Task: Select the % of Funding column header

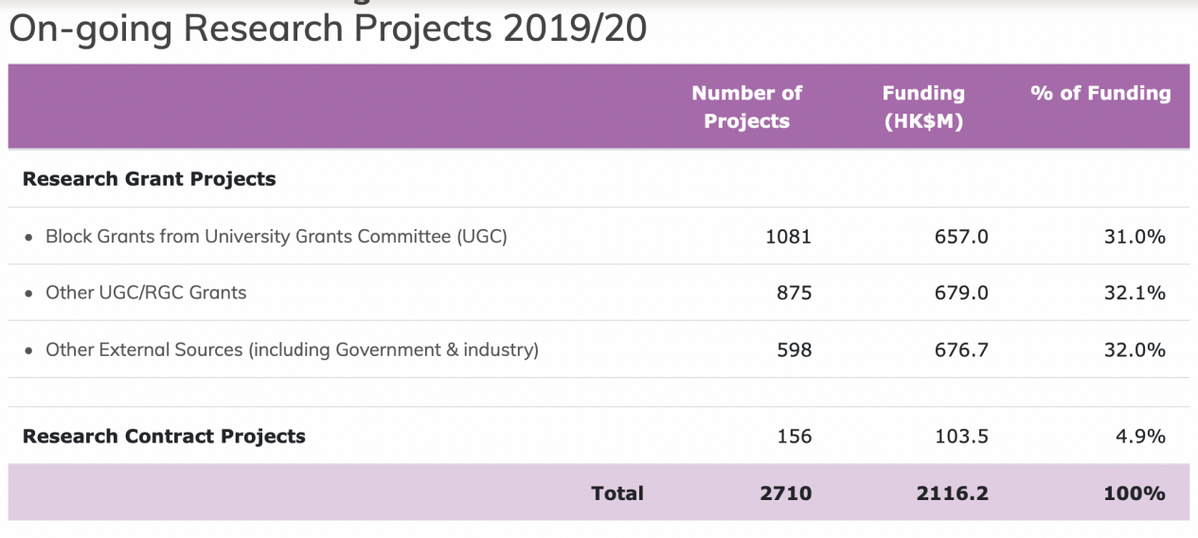Action: click(x=1100, y=93)
